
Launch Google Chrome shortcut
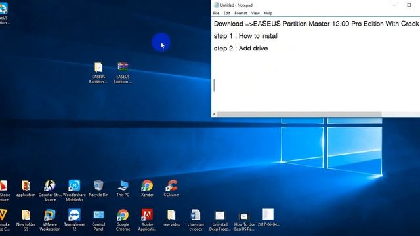(123, 216)
